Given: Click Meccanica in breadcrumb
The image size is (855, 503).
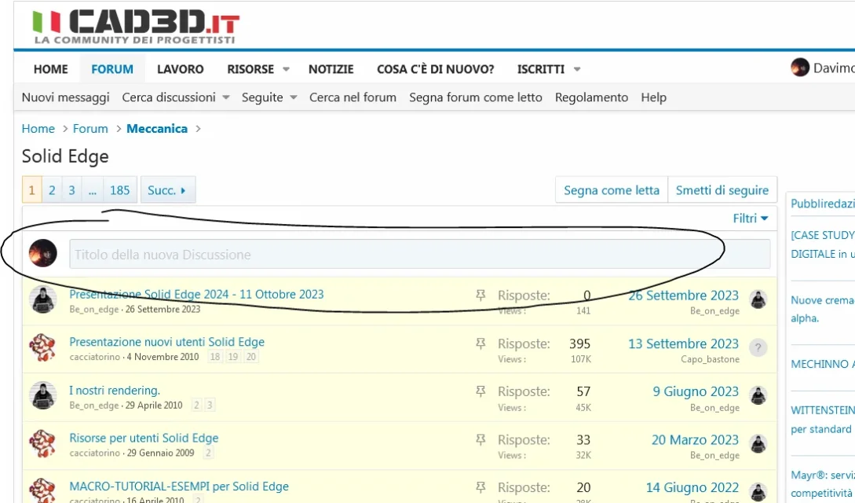Looking at the screenshot, I should (157, 129).
